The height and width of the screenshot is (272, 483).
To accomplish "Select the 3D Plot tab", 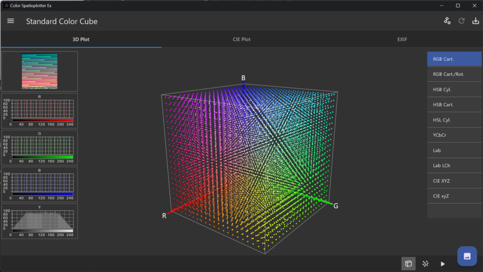I will tap(81, 39).
